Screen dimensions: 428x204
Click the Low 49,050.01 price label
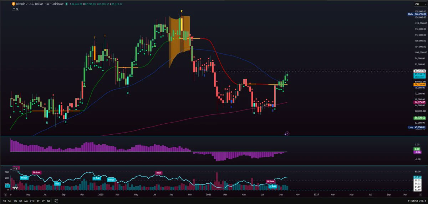coord(416,127)
